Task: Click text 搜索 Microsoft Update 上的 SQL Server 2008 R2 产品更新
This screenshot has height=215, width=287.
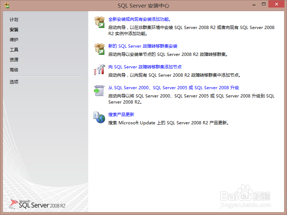Action: pos(169,123)
